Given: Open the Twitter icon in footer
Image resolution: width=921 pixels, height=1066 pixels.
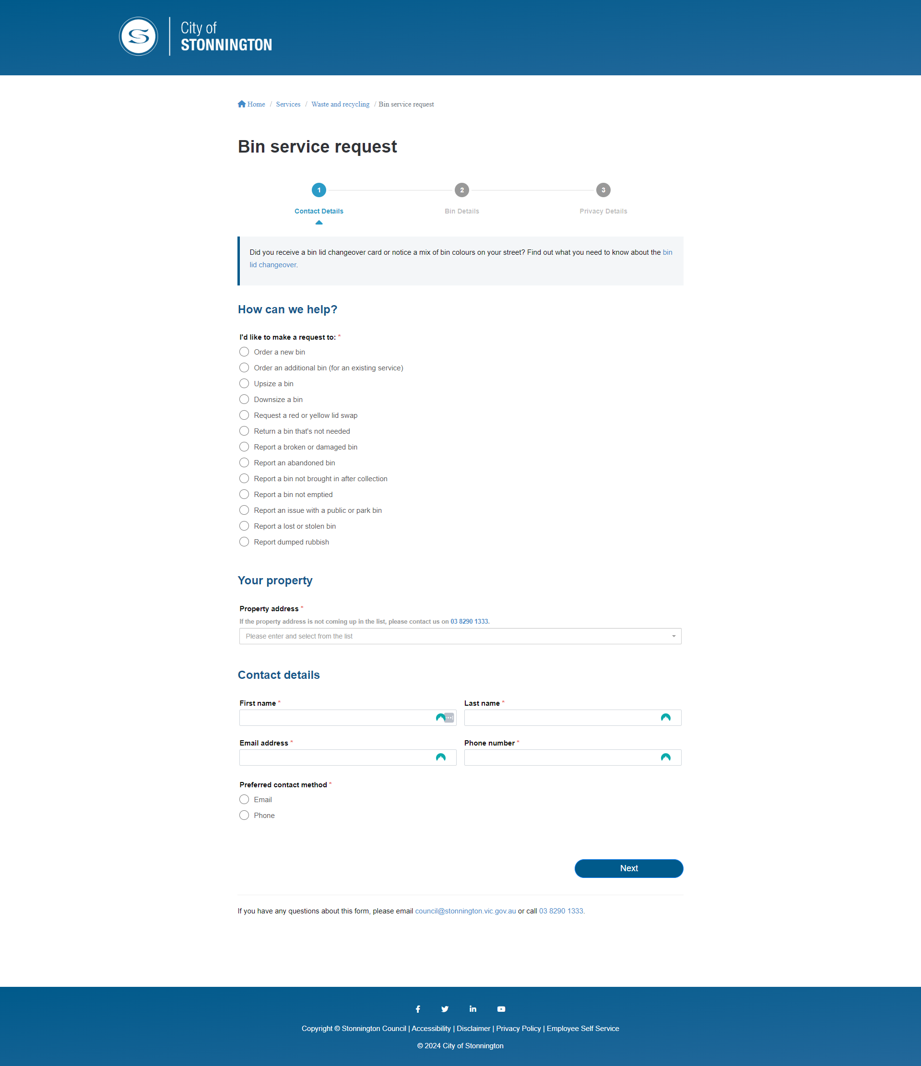Looking at the screenshot, I should (x=445, y=1009).
